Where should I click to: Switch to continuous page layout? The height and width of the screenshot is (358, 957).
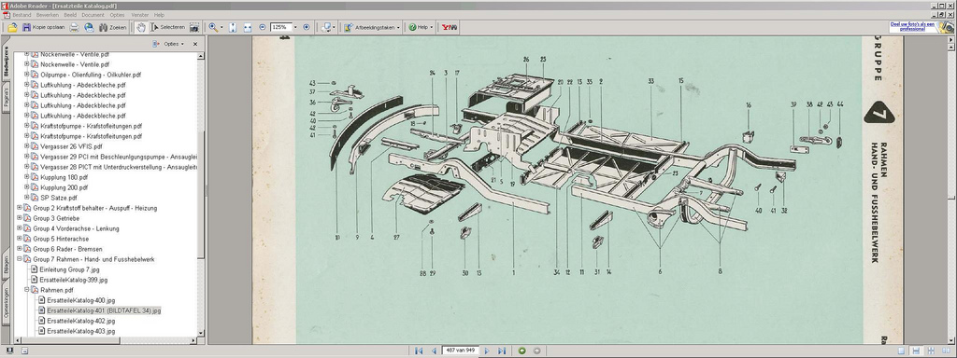(x=916, y=351)
